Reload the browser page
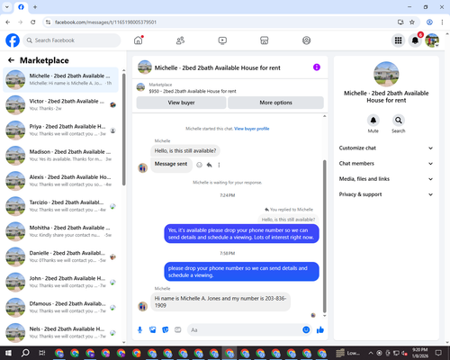The width and height of the screenshot is (450, 360). pyautogui.click(x=33, y=22)
